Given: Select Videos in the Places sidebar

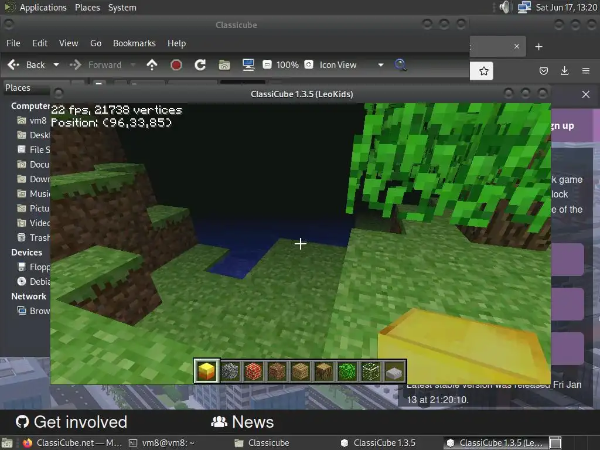Looking at the screenshot, I should (33, 223).
